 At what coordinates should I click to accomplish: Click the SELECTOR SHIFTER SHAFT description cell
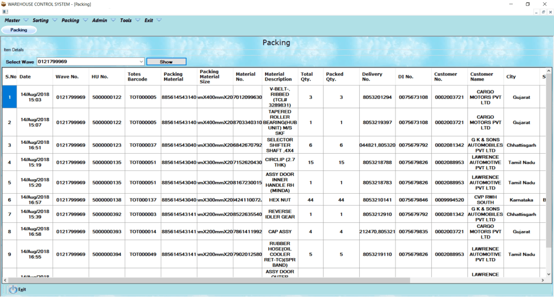[x=280, y=145]
